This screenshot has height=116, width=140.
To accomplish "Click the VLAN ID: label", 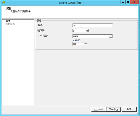I will pyautogui.click(x=77, y=40).
